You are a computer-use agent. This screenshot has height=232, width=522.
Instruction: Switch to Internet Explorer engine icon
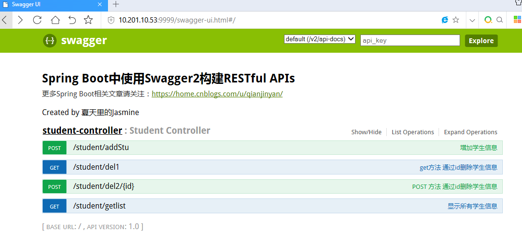coord(445,20)
